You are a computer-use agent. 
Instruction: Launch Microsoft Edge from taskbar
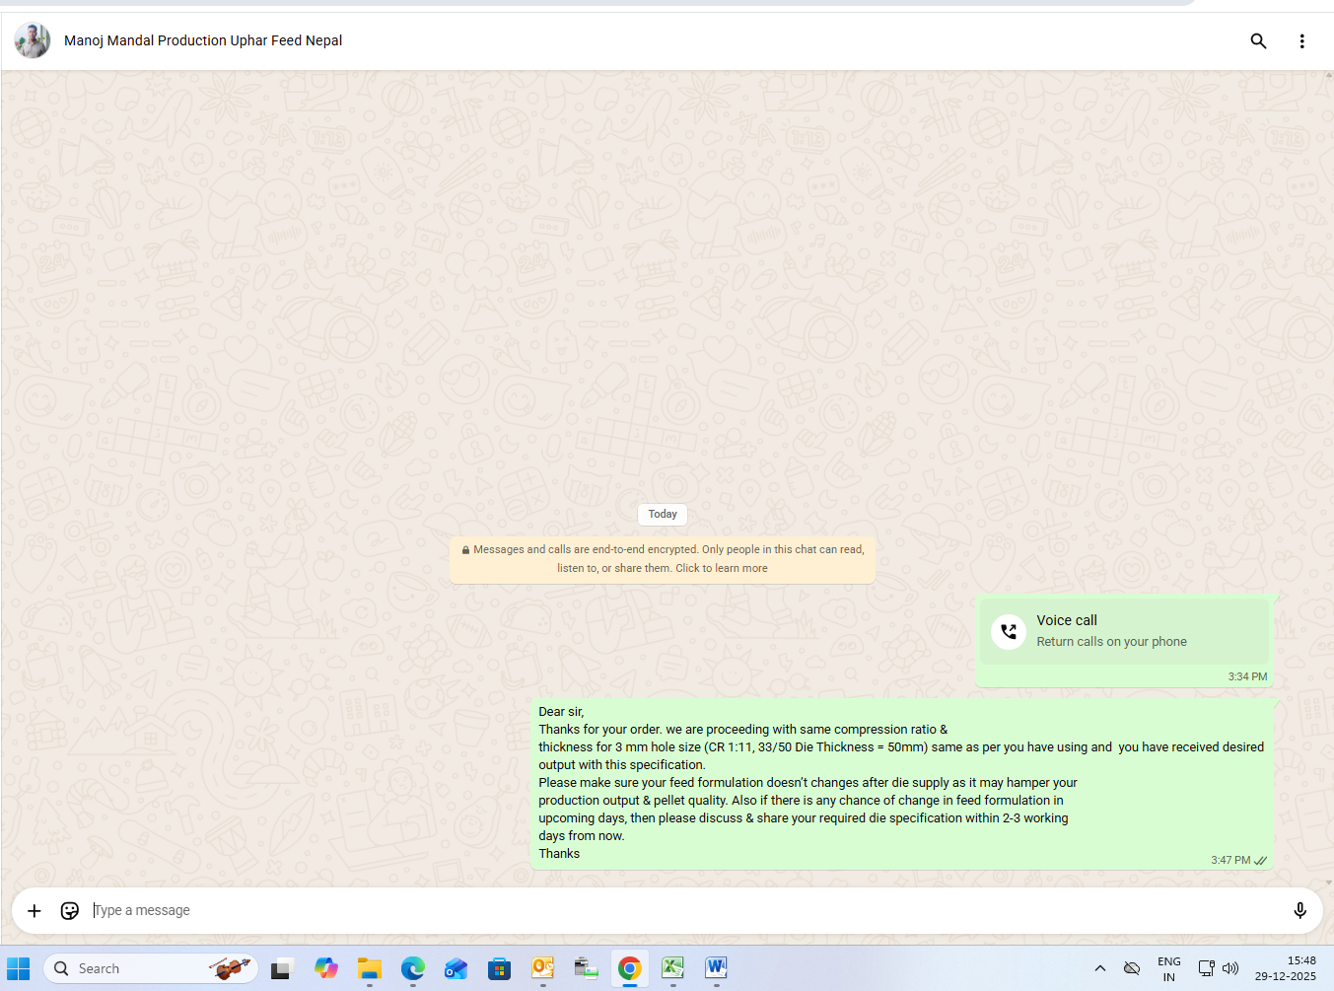412,968
